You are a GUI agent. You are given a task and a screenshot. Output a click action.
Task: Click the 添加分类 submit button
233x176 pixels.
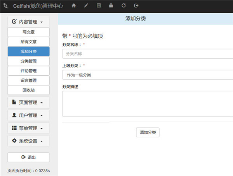(148, 132)
